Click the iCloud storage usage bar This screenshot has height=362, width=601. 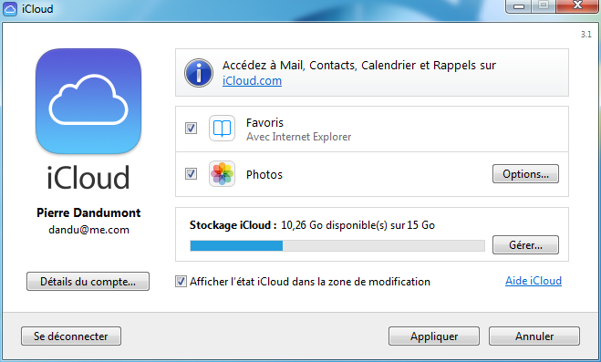point(337,245)
